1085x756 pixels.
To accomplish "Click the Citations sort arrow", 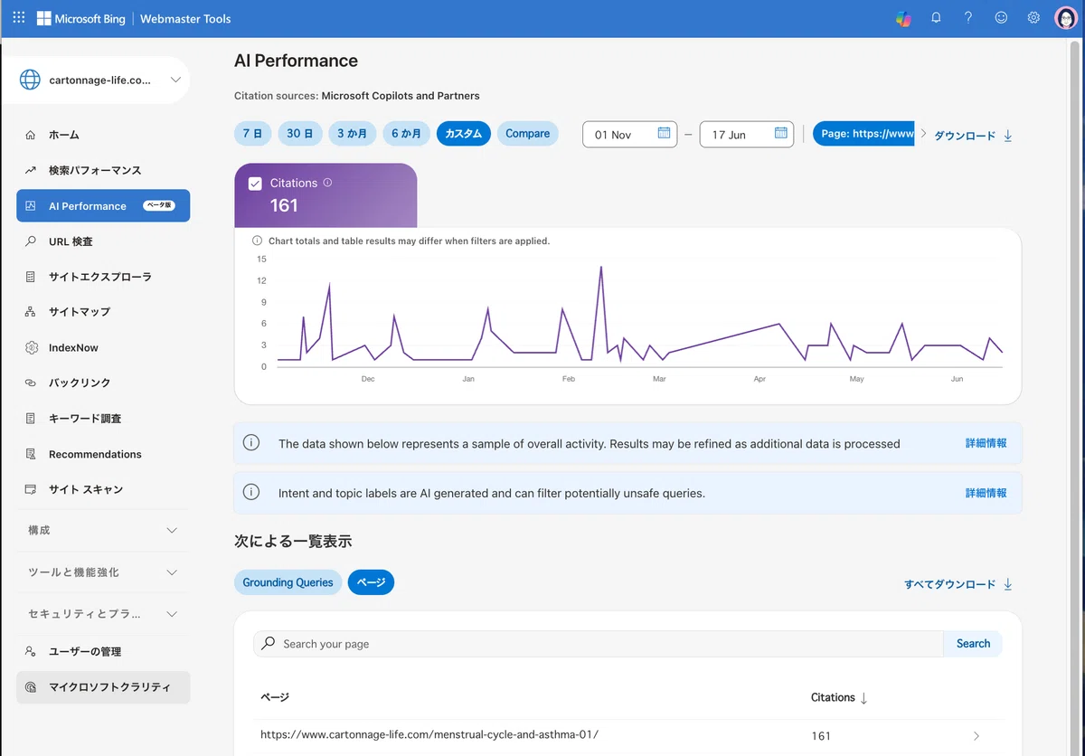I will point(863,698).
